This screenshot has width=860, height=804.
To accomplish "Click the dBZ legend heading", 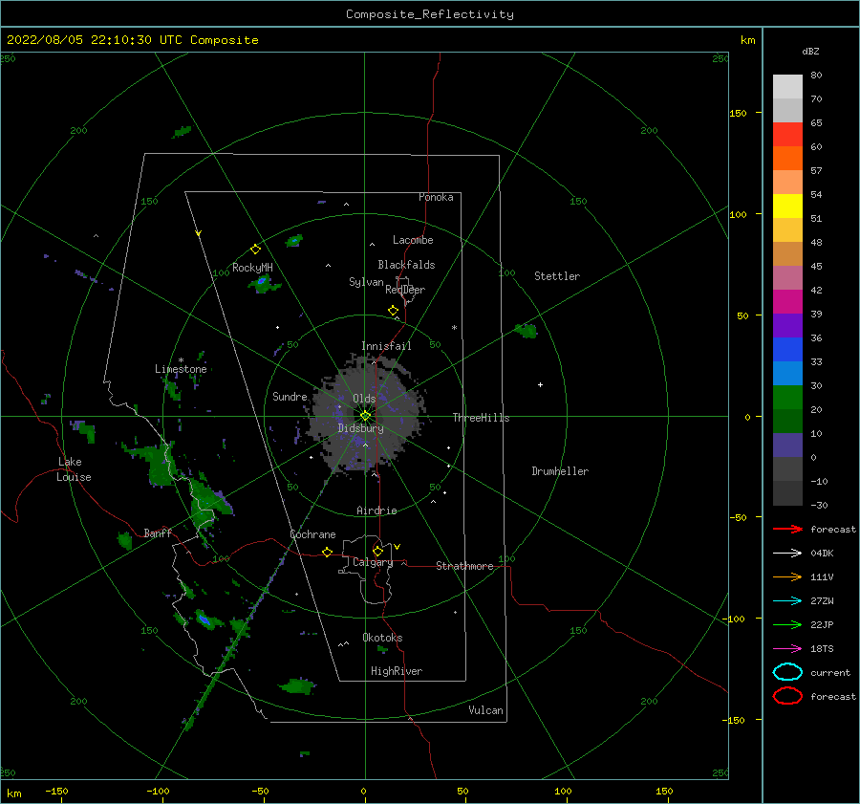I will click(x=810, y=51).
